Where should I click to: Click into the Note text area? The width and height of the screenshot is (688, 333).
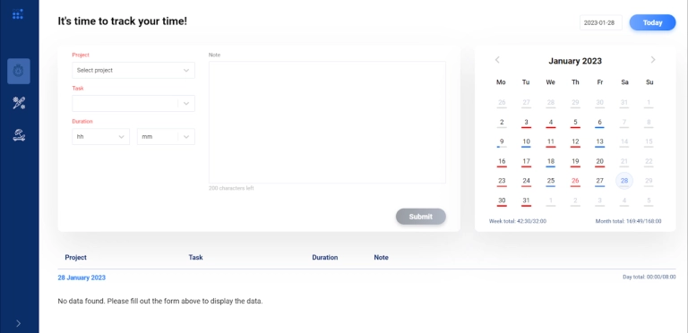point(327,123)
